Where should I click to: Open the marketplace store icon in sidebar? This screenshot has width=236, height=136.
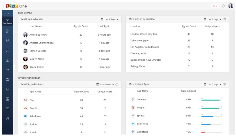7,99
